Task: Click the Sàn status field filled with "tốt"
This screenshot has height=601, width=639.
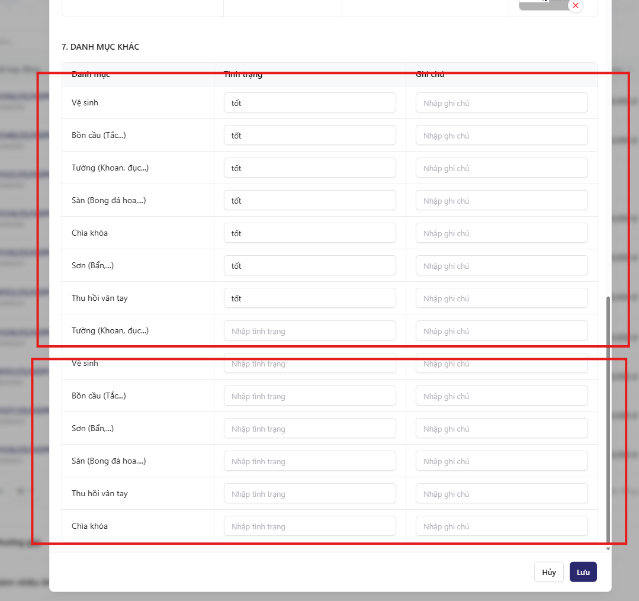Action: point(310,201)
